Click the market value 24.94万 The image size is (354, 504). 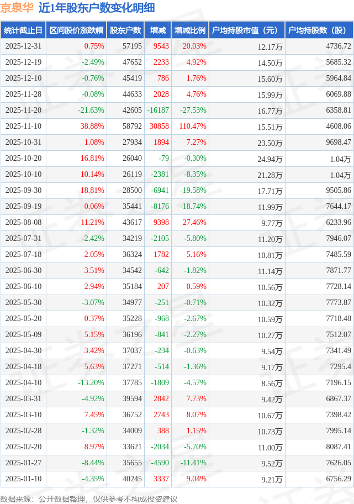click(270, 159)
